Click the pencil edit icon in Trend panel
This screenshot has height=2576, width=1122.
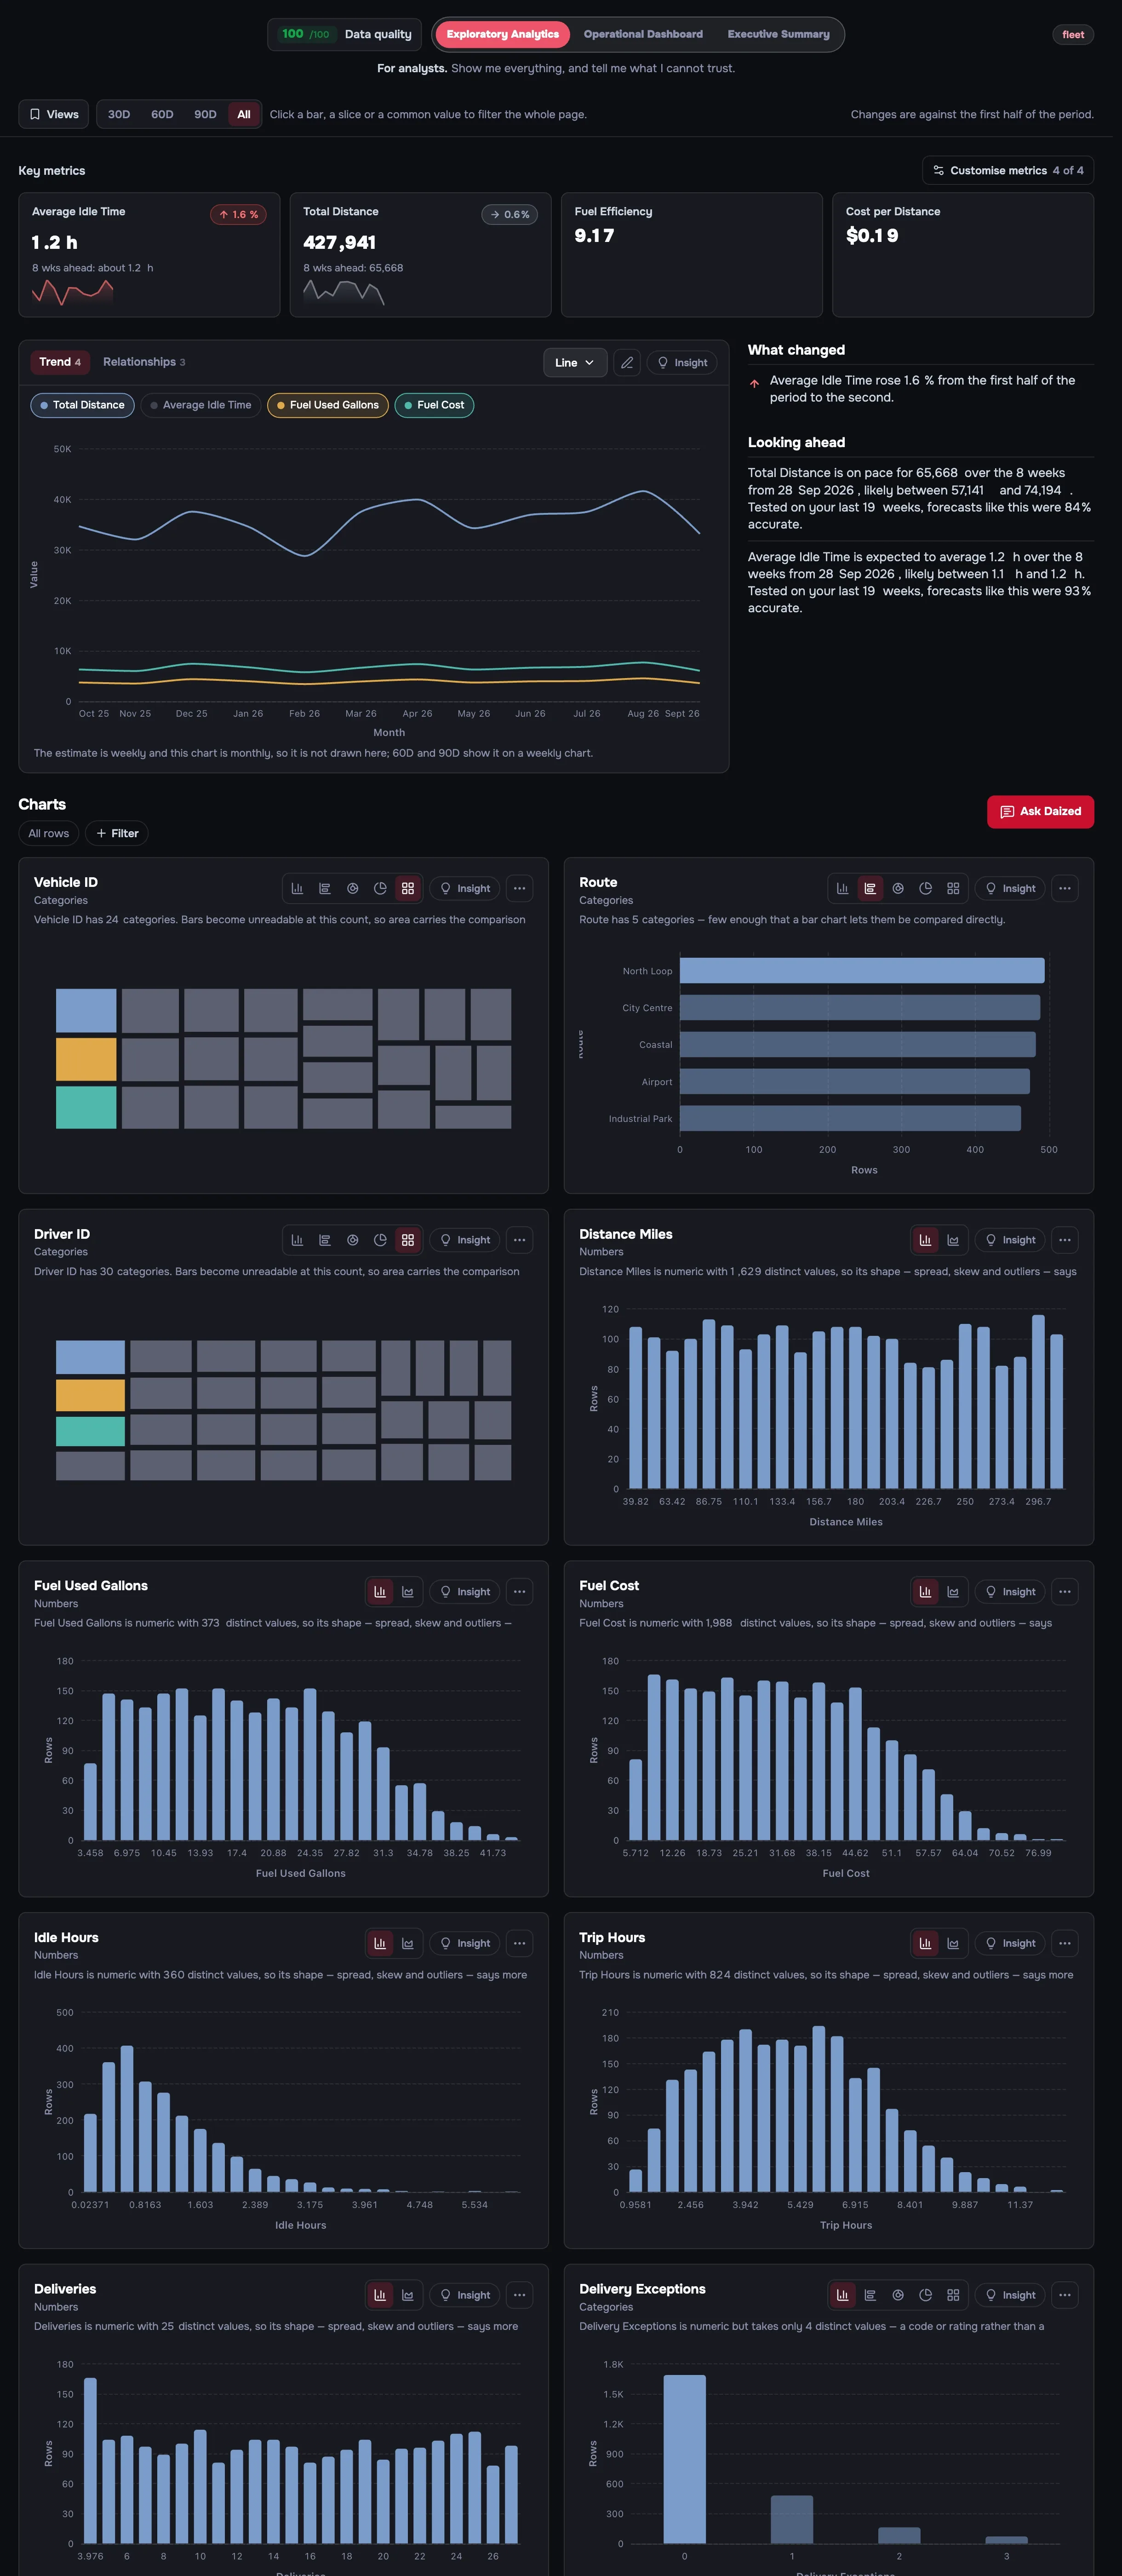pyautogui.click(x=627, y=362)
